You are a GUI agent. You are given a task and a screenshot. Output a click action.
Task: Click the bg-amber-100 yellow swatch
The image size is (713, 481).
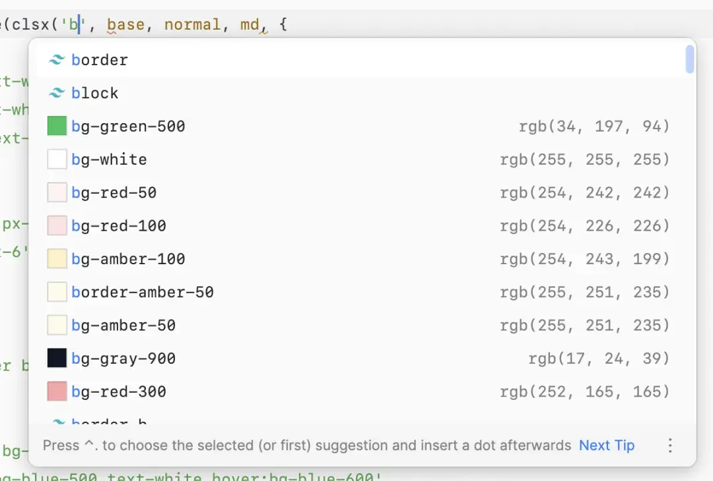[57, 259]
